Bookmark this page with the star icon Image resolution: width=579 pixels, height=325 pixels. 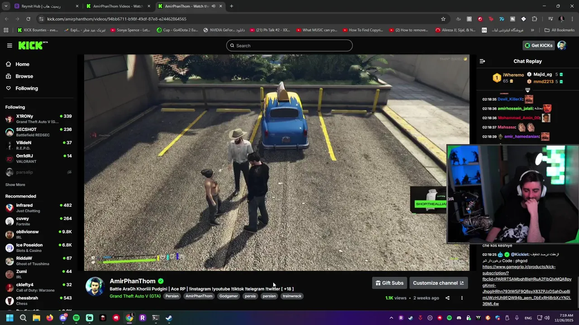443,19
